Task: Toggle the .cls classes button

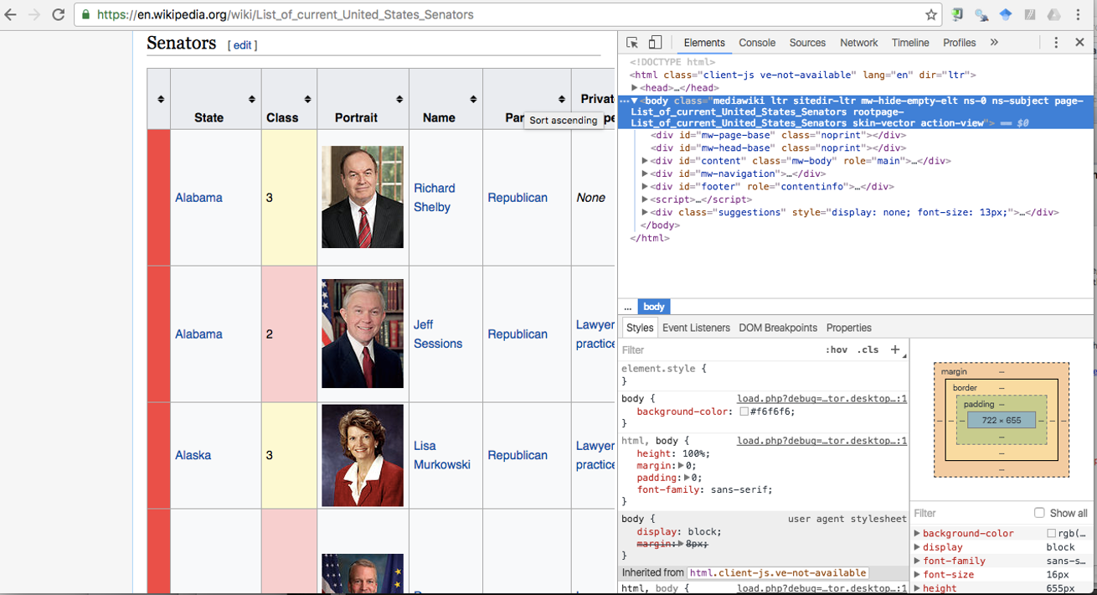Action: 868,349
